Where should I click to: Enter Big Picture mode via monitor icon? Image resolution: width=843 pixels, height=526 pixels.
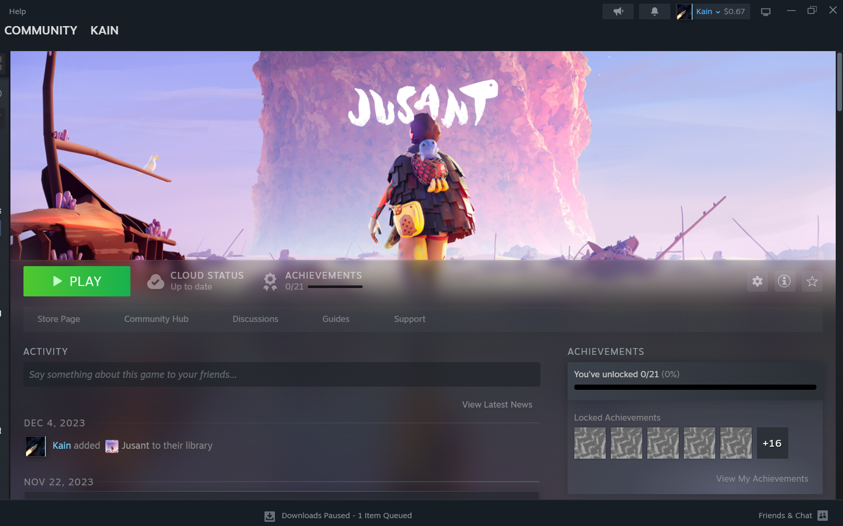click(x=766, y=11)
